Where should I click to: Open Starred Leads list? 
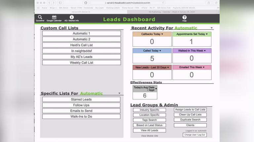[x=81, y=99]
